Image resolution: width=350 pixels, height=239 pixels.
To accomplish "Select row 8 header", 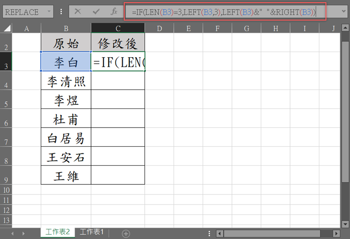I will pyautogui.click(x=6, y=156).
